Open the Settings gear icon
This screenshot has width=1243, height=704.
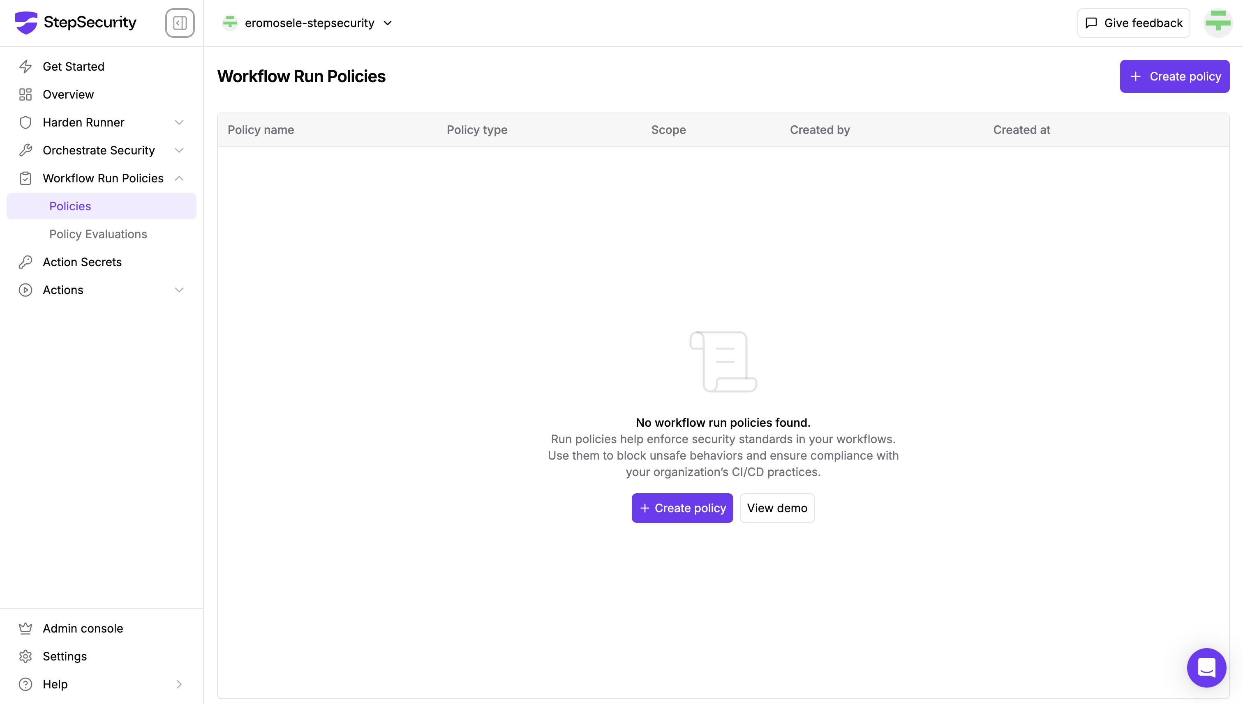pyautogui.click(x=25, y=656)
